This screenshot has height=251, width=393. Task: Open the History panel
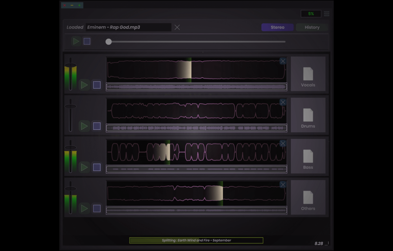coord(312,28)
